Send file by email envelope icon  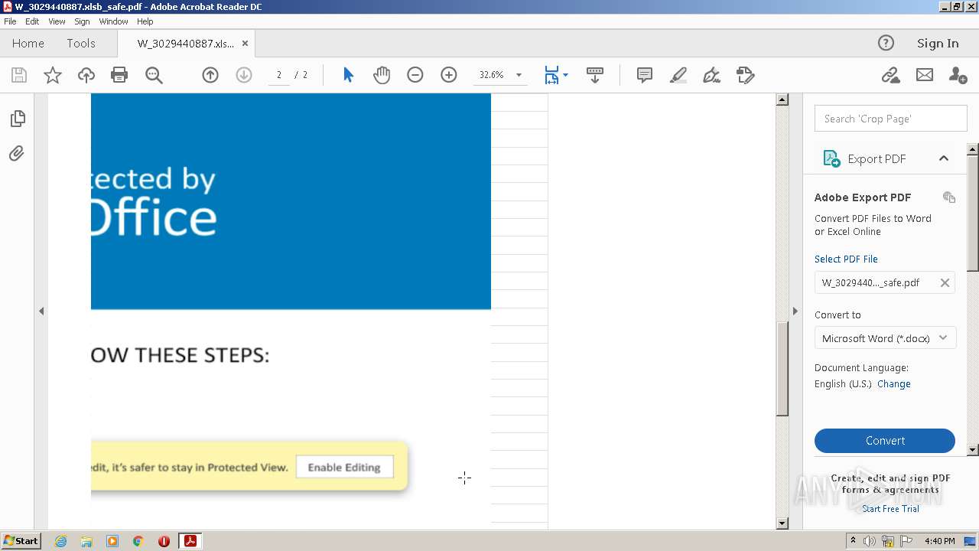925,75
